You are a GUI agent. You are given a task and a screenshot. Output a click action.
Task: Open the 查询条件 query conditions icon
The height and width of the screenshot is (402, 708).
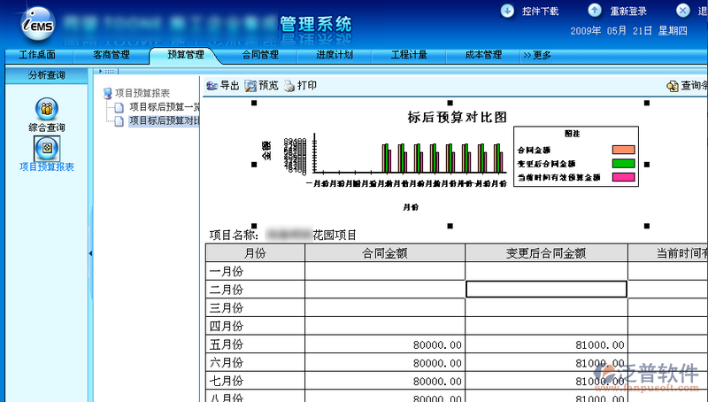[x=673, y=87]
